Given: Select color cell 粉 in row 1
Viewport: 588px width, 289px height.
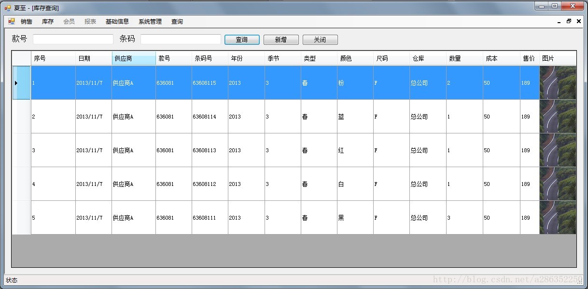Looking at the screenshot, I should pyautogui.click(x=355, y=83).
